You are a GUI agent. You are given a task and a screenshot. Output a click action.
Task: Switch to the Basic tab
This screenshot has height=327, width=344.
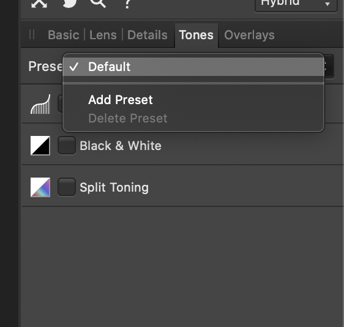pos(64,35)
